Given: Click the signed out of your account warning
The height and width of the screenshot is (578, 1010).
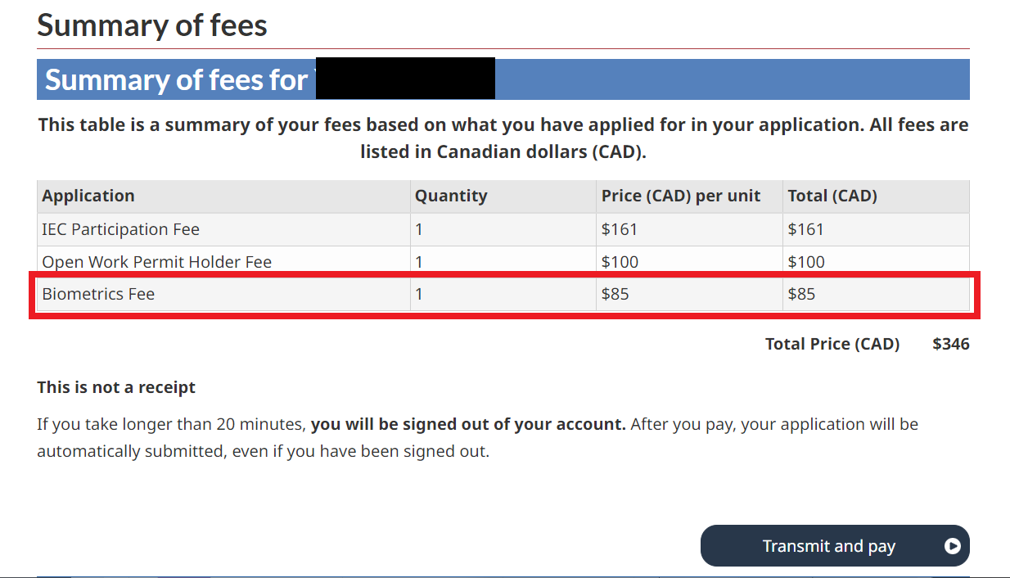Looking at the screenshot, I should 468,425.
